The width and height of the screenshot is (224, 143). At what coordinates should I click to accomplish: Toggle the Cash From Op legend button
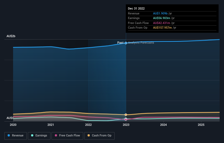click(x=99, y=136)
